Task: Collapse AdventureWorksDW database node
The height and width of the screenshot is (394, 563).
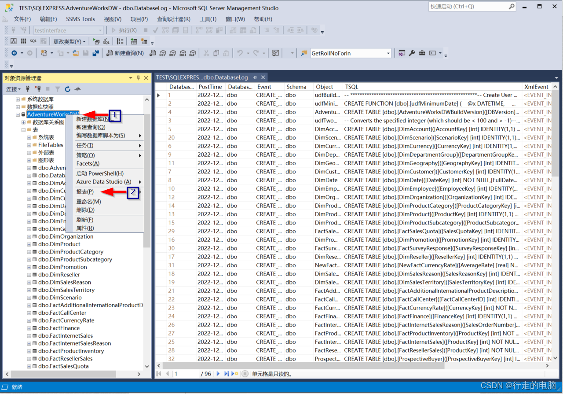Action: (18, 114)
